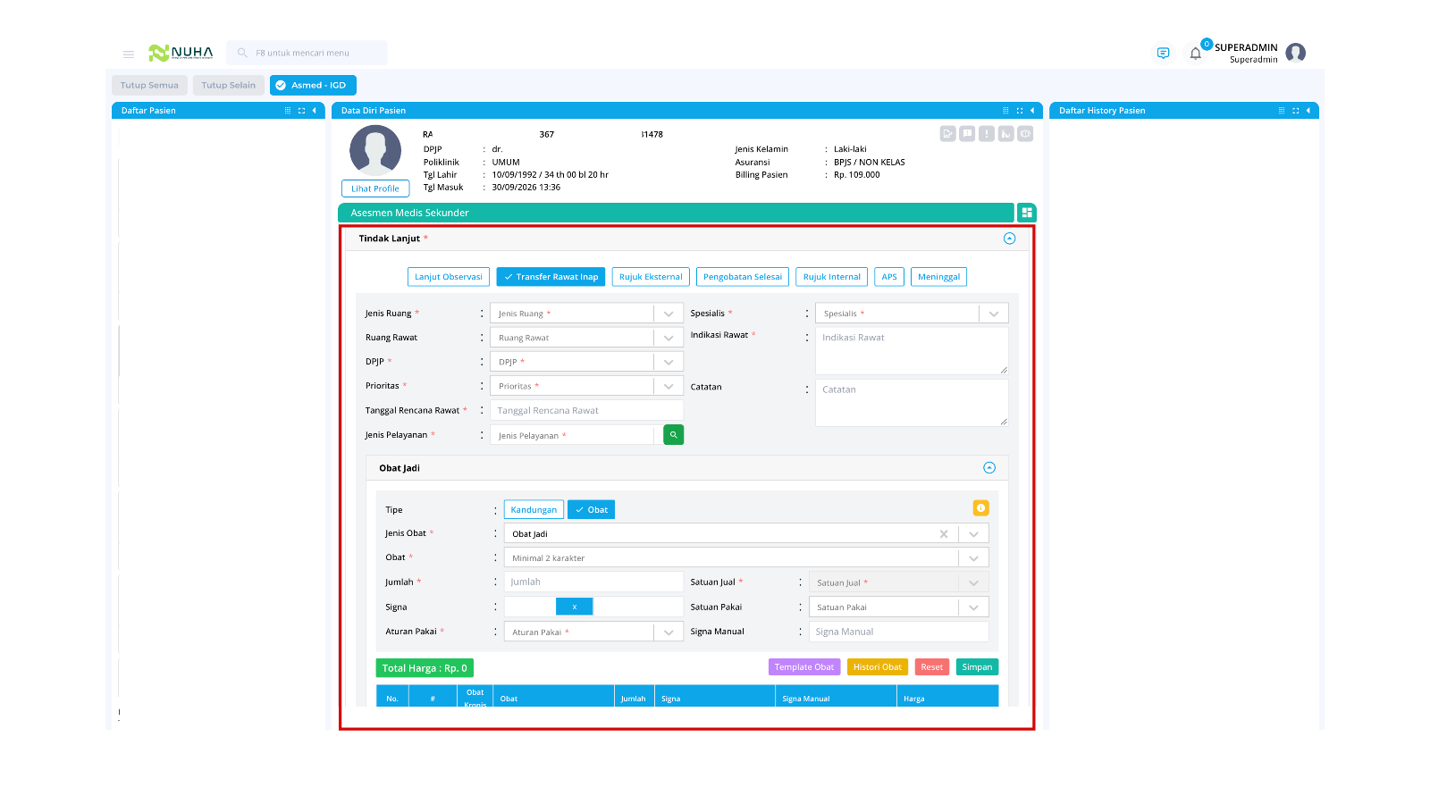Maximize the Daftar Pasien panel
The image size is (1430, 804).
301,111
